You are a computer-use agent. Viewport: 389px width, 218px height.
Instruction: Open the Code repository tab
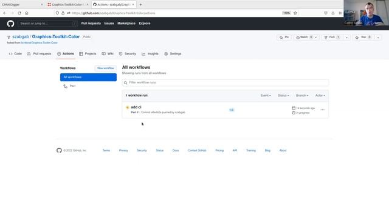pyautogui.click(x=15, y=54)
